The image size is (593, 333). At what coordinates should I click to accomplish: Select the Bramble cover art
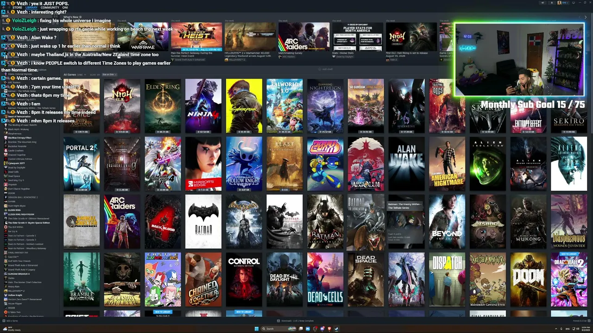click(82, 279)
